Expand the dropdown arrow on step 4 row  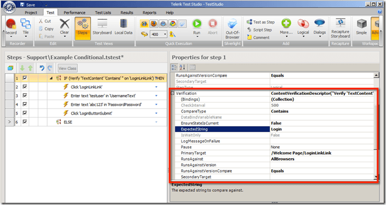pyautogui.click(x=156, y=104)
